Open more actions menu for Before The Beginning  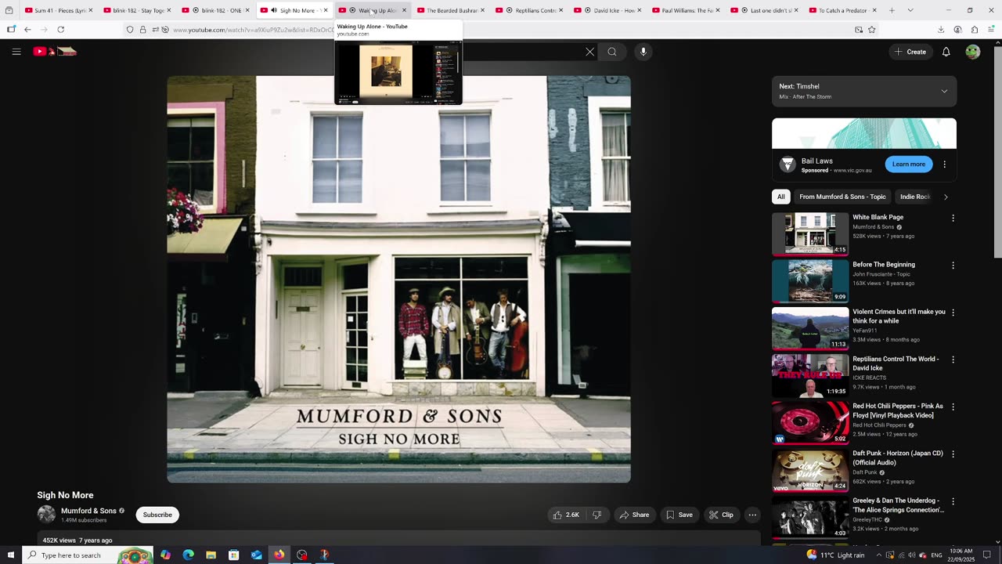click(953, 266)
